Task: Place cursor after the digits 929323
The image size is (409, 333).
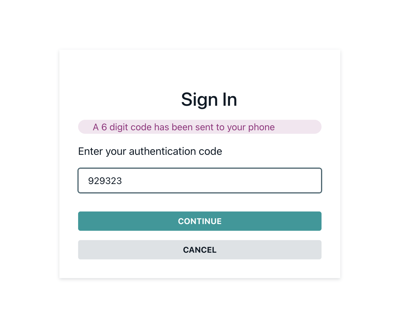Action: (122, 181)
